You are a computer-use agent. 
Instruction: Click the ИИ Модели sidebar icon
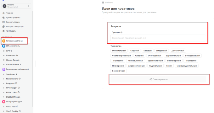pos(3,31)
